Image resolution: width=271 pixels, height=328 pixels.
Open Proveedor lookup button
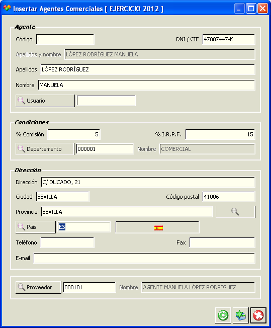[x=38, y=287]
